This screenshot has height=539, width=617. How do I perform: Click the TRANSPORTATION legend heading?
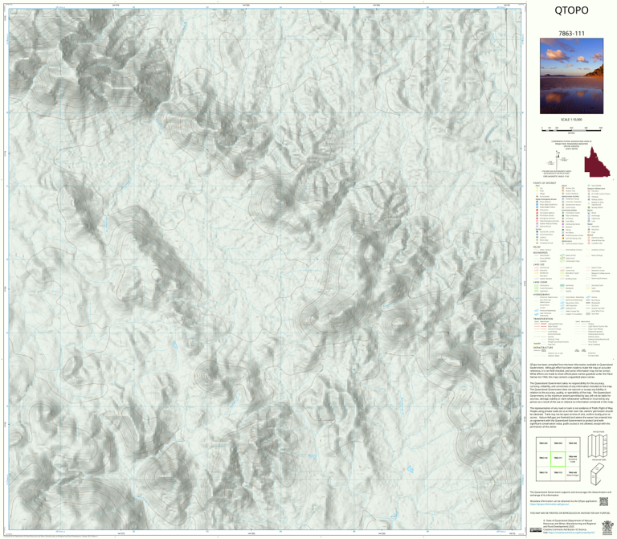[x=543, y=319]
